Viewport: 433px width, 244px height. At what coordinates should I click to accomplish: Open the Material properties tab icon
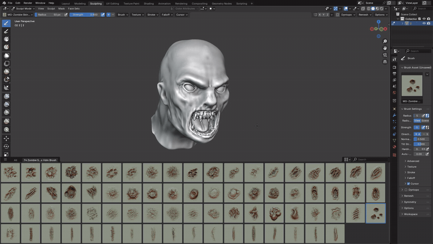pyautogui.click(x=395, y=147)
